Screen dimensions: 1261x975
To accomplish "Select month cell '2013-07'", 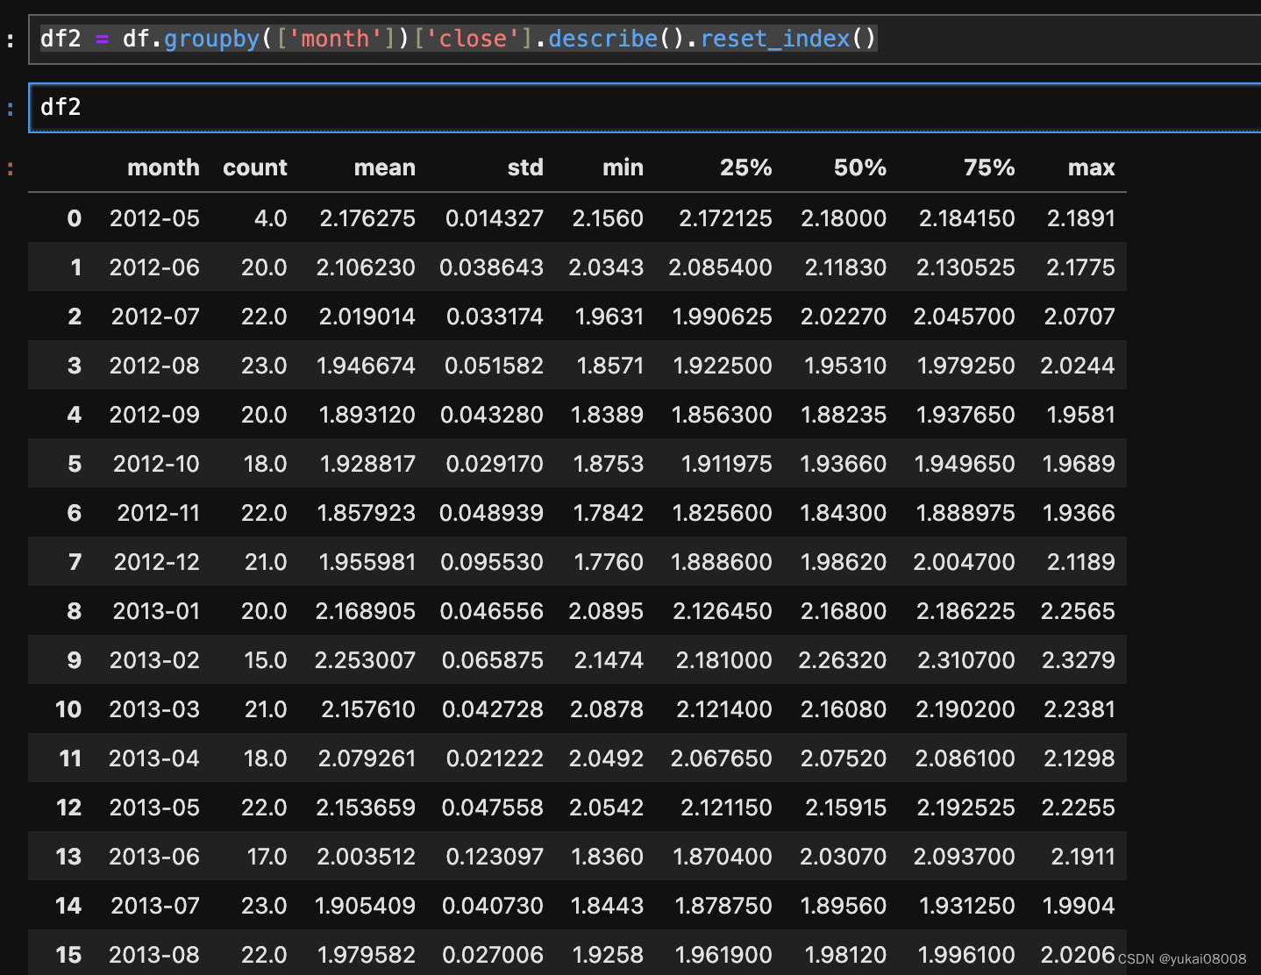I will (155, 906).
